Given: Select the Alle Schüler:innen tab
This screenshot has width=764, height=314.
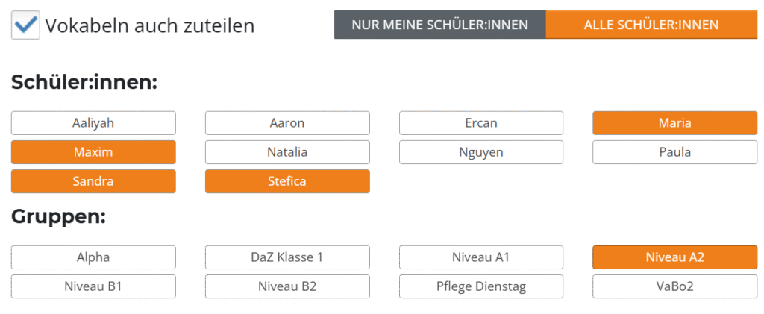Looking at the screenshot, I should [x=651, y=25].
